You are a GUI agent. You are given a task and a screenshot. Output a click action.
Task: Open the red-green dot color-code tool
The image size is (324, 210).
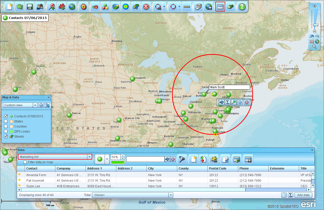(x=95, y=7)
